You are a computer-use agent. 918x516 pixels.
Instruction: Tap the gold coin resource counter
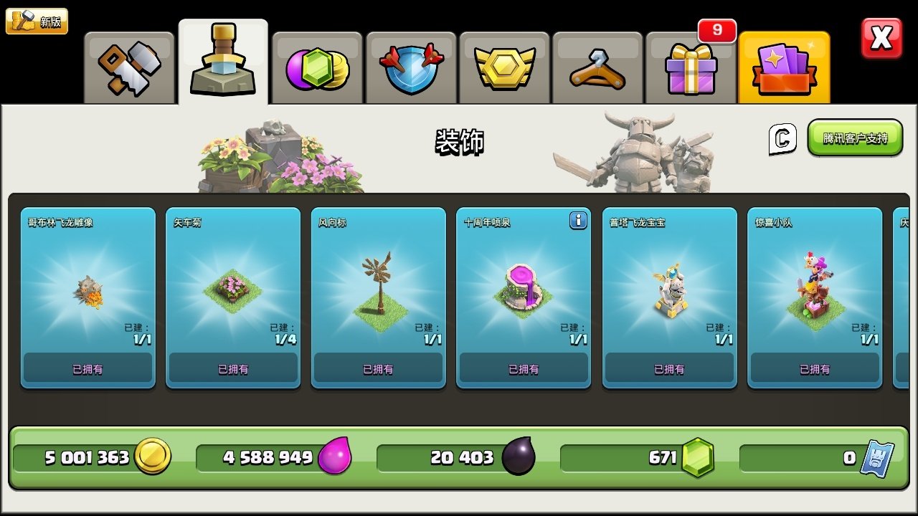92,457
